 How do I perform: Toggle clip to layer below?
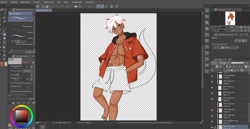click(217, 66)
